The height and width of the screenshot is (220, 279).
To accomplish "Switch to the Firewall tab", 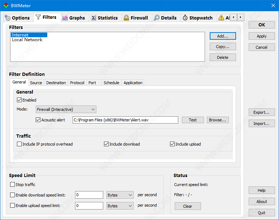I will click(x=137, y=18).
